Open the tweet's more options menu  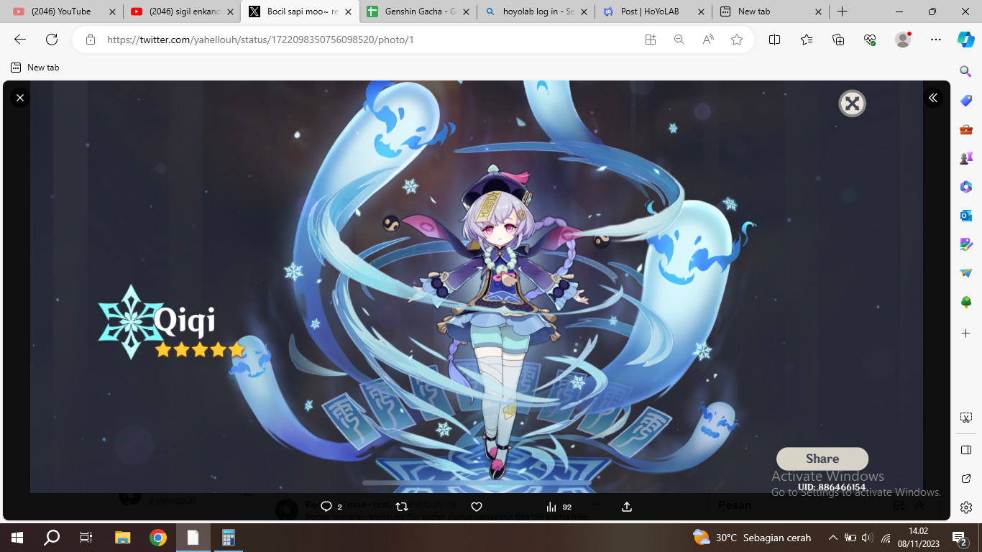[595, 504]
